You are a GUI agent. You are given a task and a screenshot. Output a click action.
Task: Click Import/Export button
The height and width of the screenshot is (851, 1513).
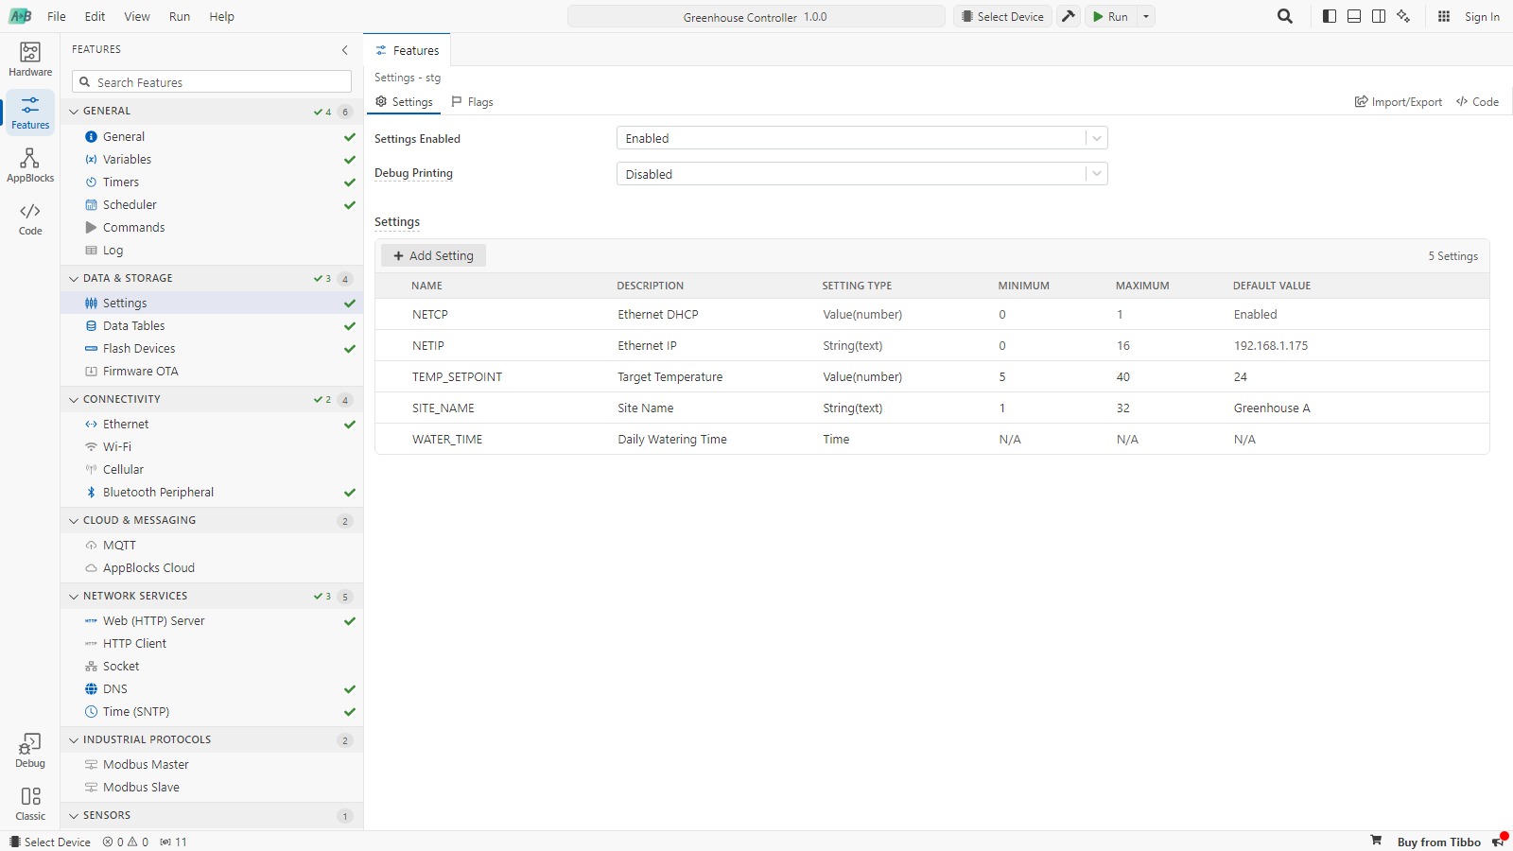pyautogui.click(x=1399, y=102)
